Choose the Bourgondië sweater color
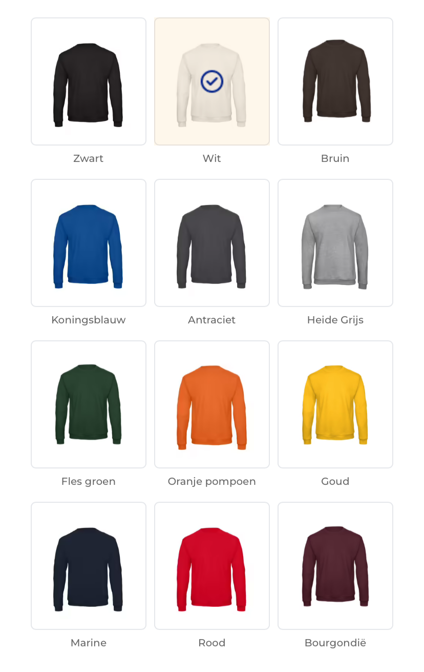This screenshot has height=672, width=424. coord(335,566)
